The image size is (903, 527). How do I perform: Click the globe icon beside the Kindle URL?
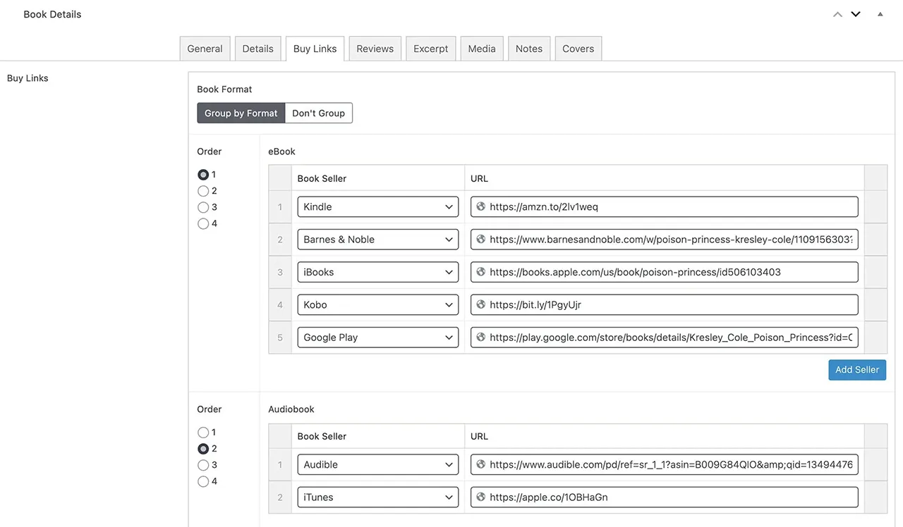[x=480, y=206]
